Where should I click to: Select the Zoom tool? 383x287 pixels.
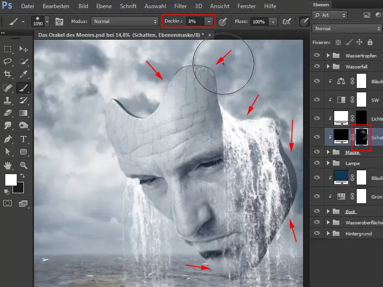pos(23,165)
